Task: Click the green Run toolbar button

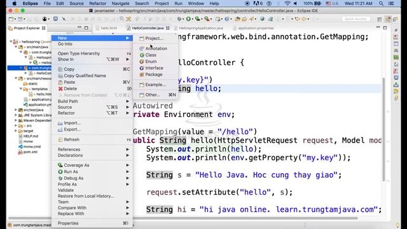Action: tap(188, 18)
